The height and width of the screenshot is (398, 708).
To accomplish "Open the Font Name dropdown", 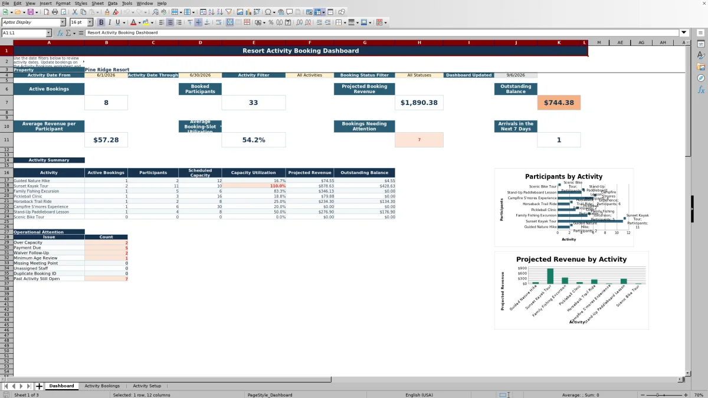I will tap(63, 22).
